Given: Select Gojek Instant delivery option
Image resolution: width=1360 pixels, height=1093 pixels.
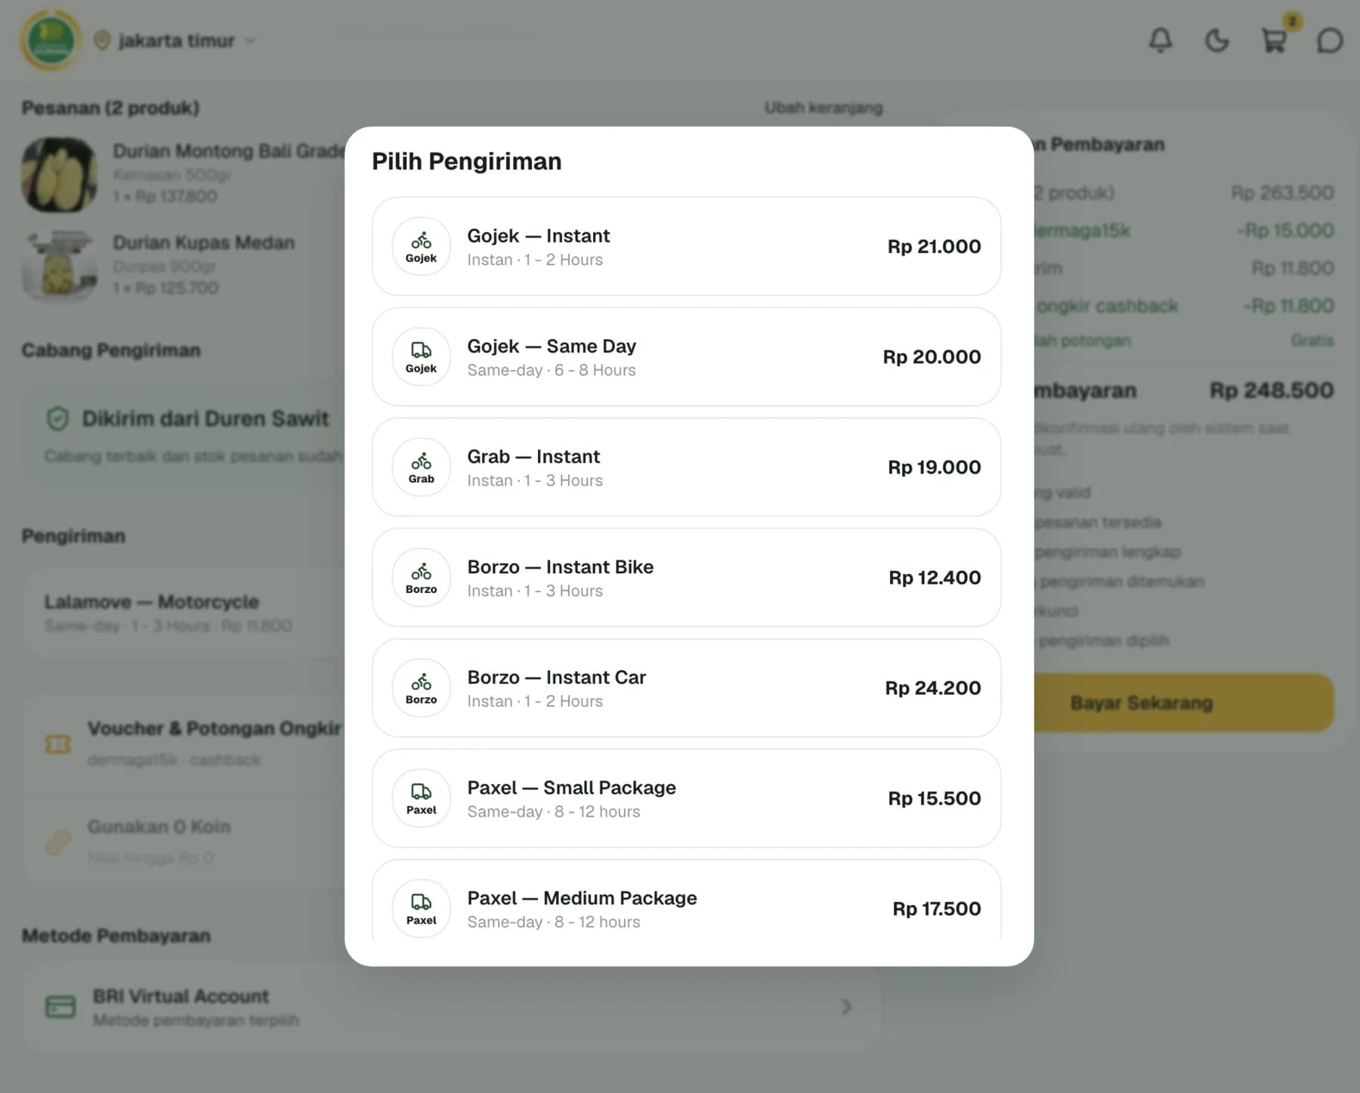Looking at the screenshot, I should click(686, 246).
